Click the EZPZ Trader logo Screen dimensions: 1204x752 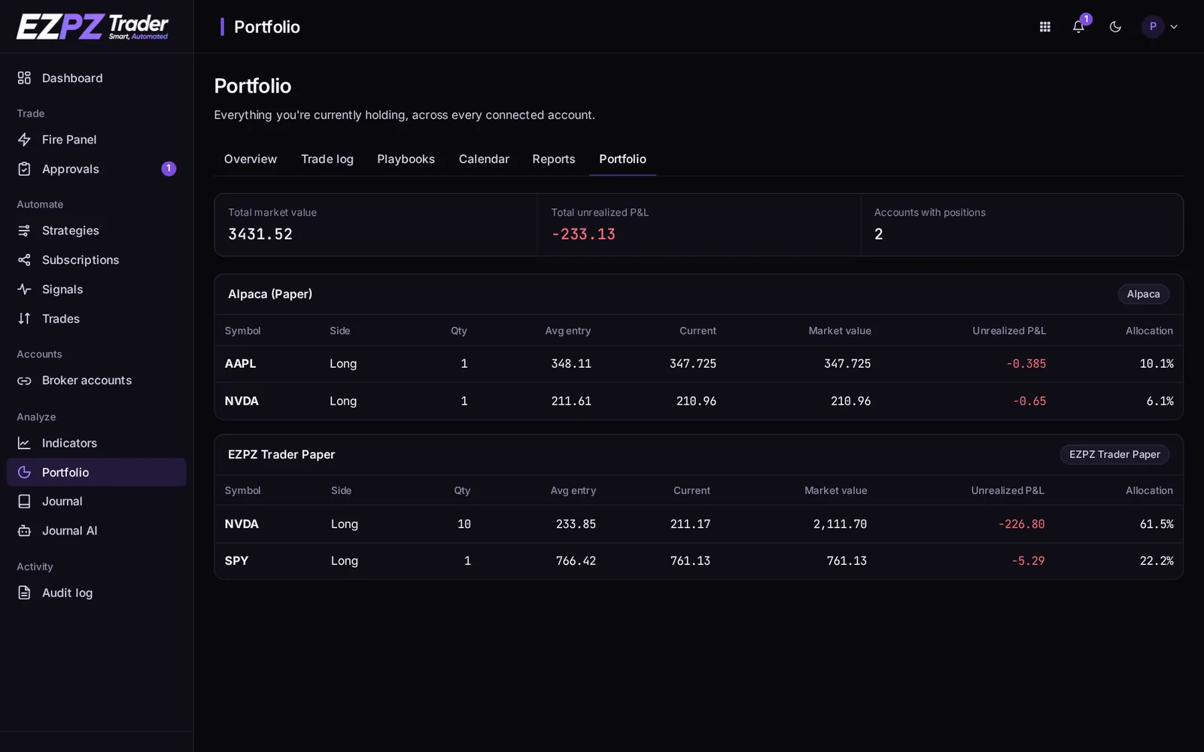(x=93, y=26)
